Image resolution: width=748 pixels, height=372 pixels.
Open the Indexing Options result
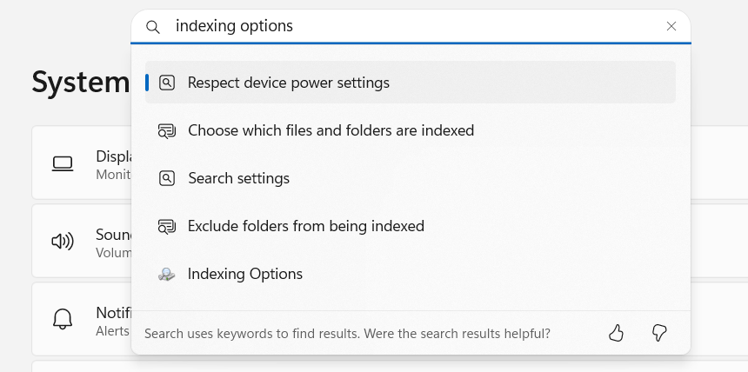pos(411,274)
